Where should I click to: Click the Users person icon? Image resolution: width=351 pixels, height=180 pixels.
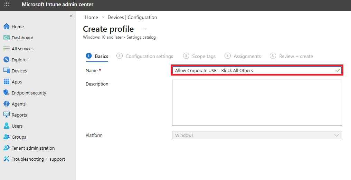coord(7,126)
